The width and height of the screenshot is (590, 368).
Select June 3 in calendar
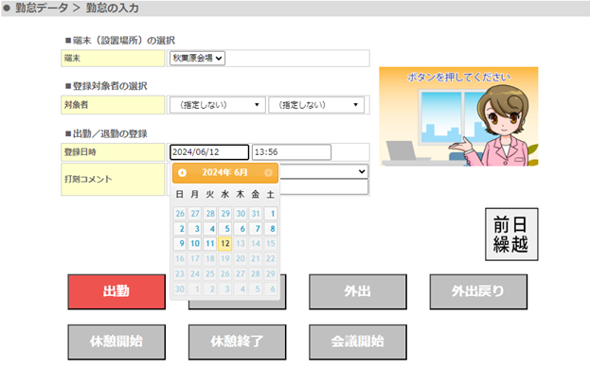point(195,229)
